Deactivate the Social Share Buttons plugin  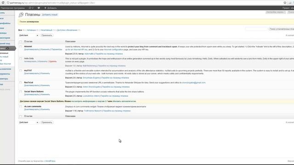tap(32, 95)
